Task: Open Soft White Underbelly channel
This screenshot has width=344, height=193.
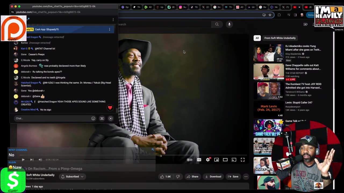Action: pos(40,175)
